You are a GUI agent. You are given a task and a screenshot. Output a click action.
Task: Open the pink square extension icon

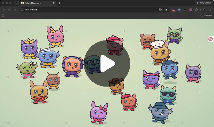pos(190,10)
